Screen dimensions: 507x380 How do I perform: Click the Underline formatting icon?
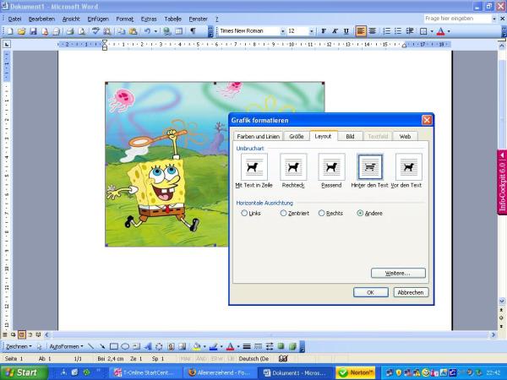point(346,31)
